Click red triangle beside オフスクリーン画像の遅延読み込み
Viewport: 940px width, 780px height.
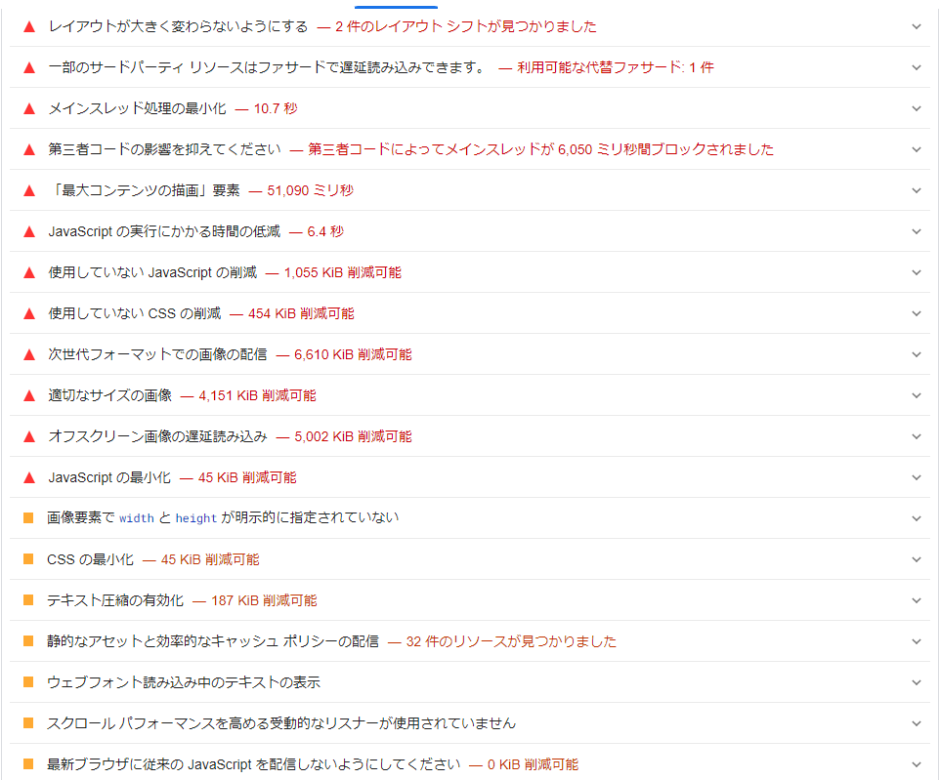pyautogui.click(x=28, y=436)
